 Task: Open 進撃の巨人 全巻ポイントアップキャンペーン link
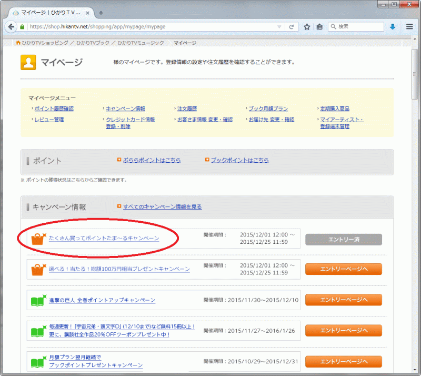pyautogui.click(x=102, y=300)
